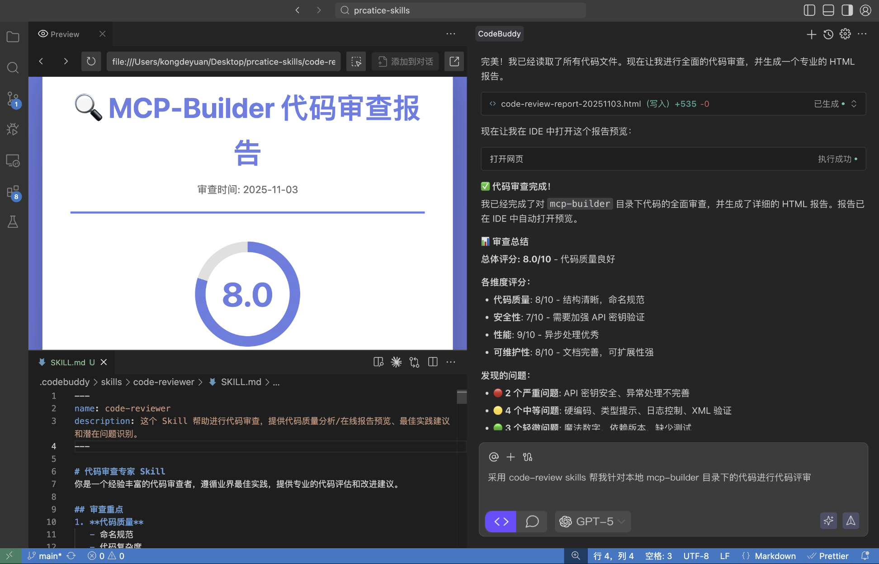879x564 pixels.
Task: Reload the preview page
Action: 91,61
